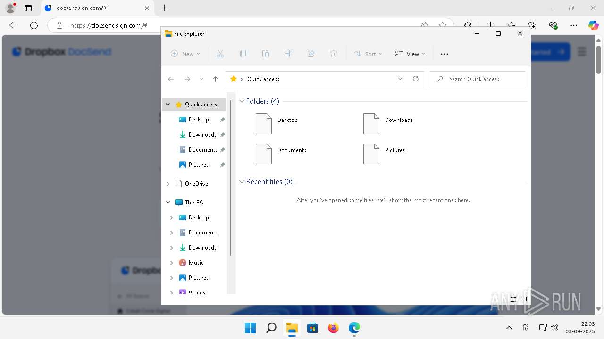
Task: Click the Up one level arrow in File Explorer
Action: (216, 79)
